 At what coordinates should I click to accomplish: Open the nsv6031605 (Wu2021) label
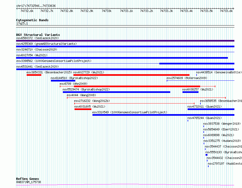(x=90, y=106)
